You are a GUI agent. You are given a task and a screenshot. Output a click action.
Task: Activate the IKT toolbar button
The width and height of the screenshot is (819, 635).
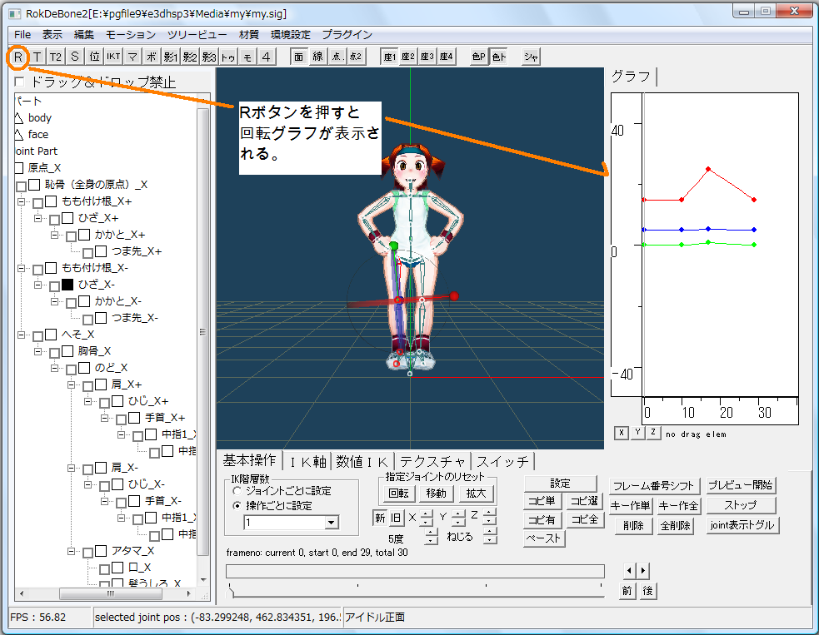coord(113,57)
